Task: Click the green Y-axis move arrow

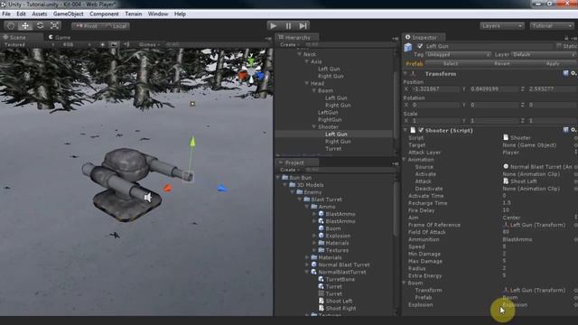Action: [x=192, y=142]
